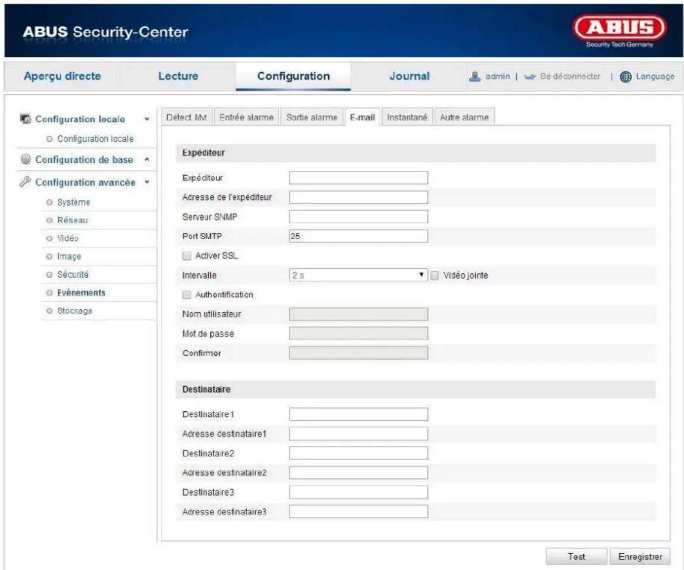The height and width of the screenshot is (570, 684).
Task: Click the Expéditeur input field
Action: click(x=358, y=178)
